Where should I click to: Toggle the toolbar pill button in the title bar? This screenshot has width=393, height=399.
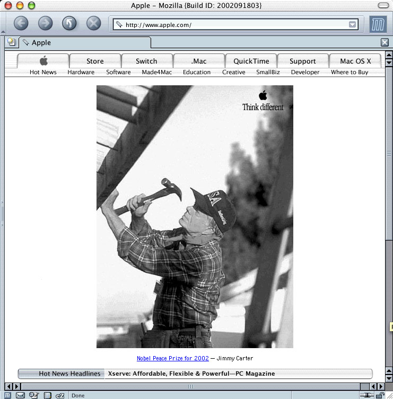coord(383,5)
